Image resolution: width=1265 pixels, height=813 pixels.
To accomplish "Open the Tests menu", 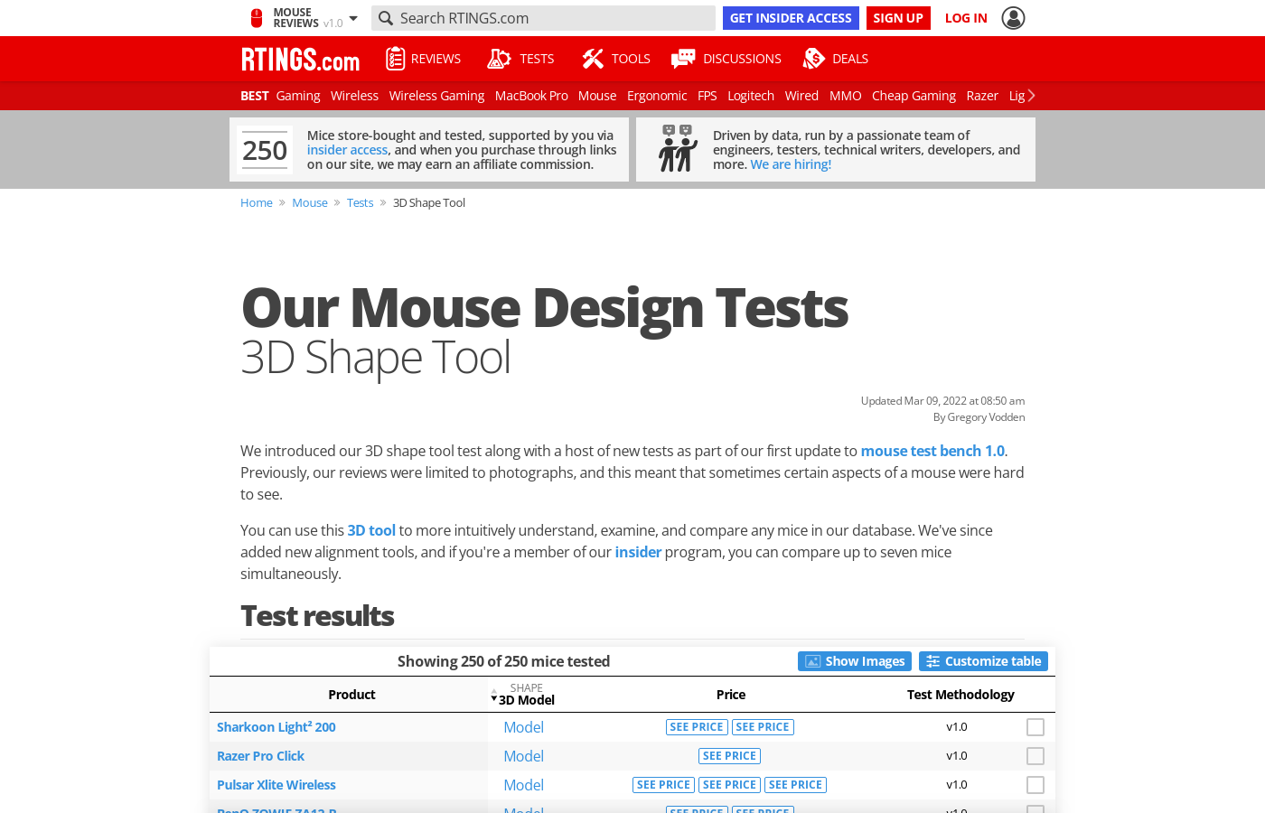I will tap(537, 59).
